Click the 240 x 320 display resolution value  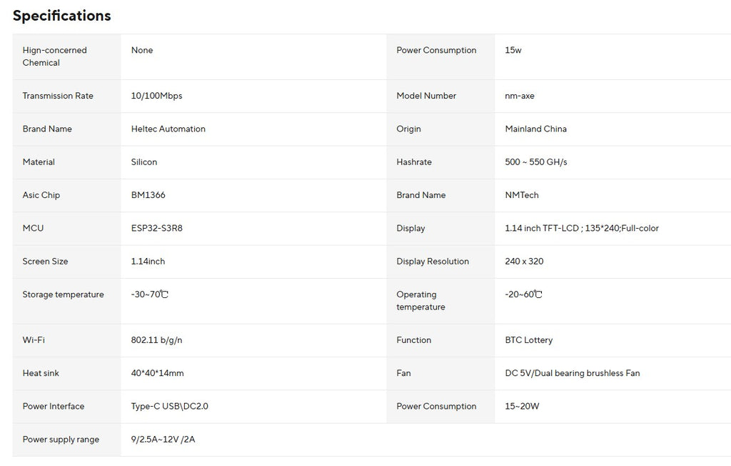coord(524,262)
